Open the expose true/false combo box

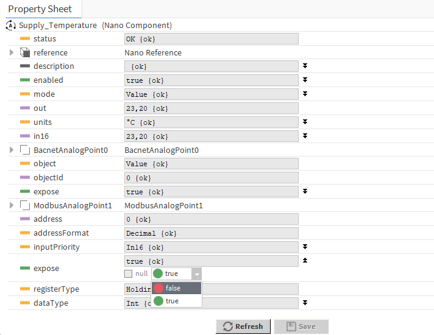[x=196, y=274]
